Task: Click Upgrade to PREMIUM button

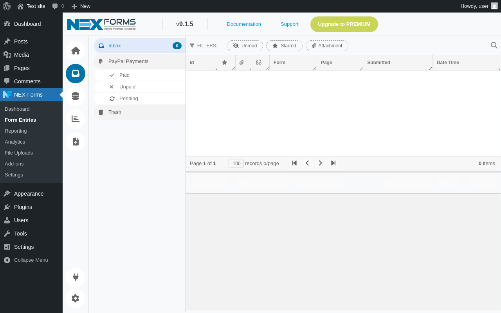Action: [x=344, y=24]
